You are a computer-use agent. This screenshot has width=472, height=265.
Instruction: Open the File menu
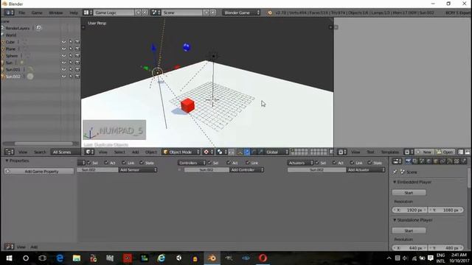21,13
